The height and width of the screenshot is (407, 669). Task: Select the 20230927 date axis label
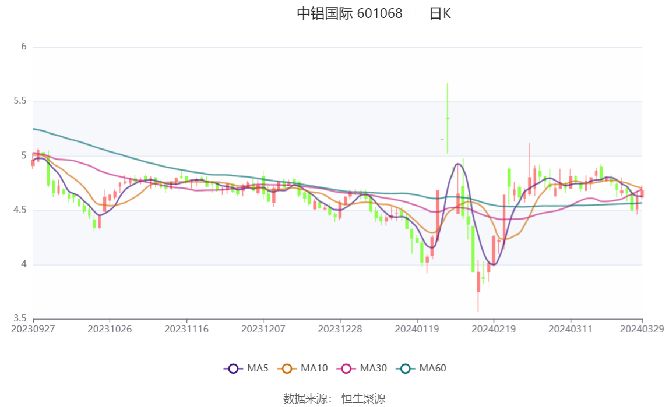click(x=33, y=329)
